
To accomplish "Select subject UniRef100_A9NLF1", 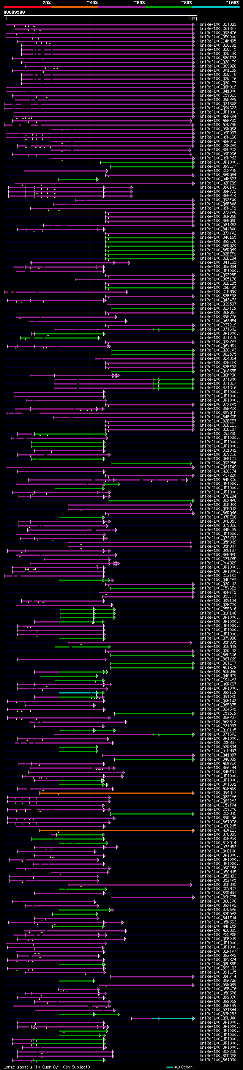I will (x=218, y=208).
